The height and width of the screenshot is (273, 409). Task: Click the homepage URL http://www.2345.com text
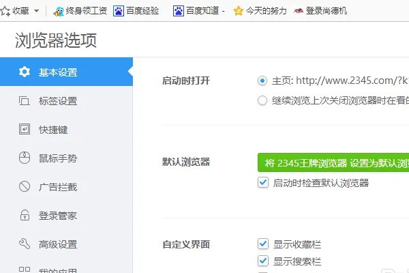(x=352, y=81)
